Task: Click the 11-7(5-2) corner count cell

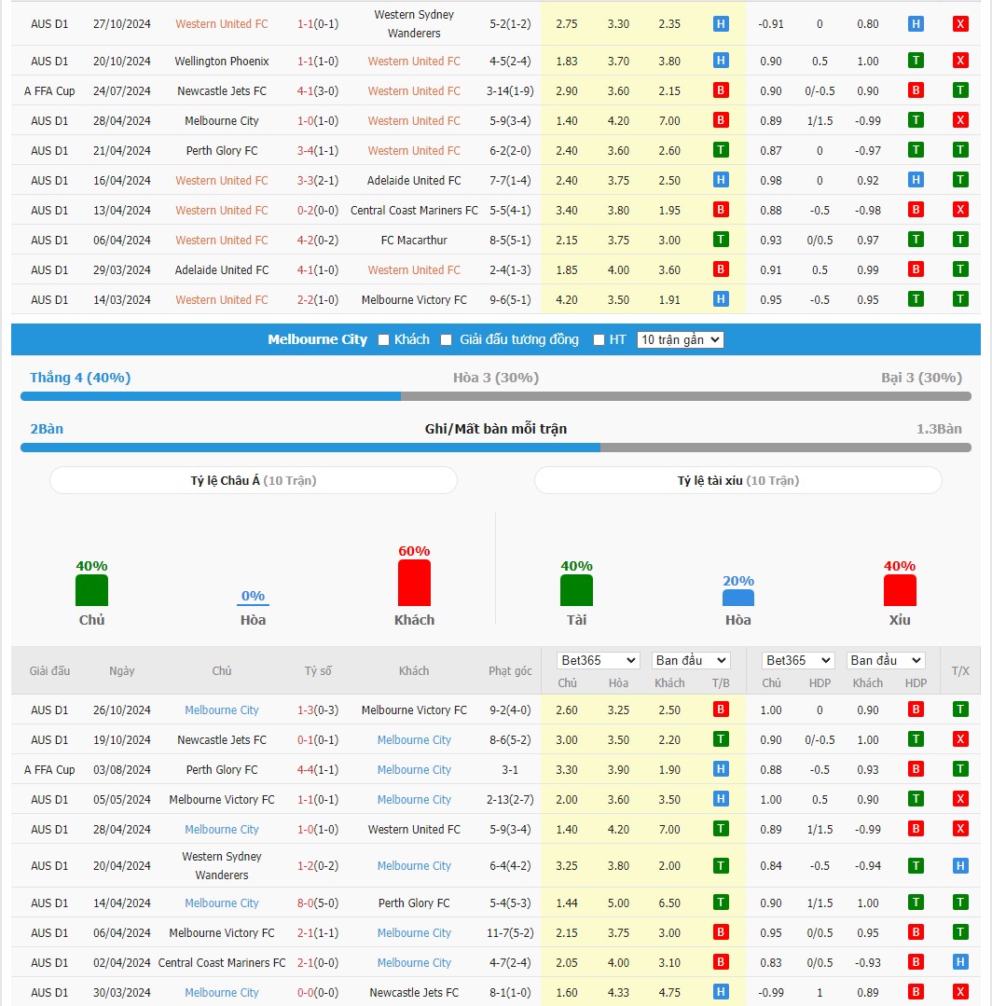Action: click(x=510, y=933)
